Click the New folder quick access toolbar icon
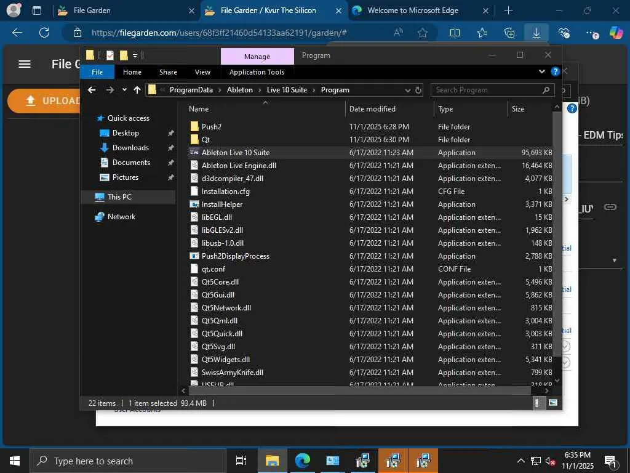 click(x=124, y=55)
